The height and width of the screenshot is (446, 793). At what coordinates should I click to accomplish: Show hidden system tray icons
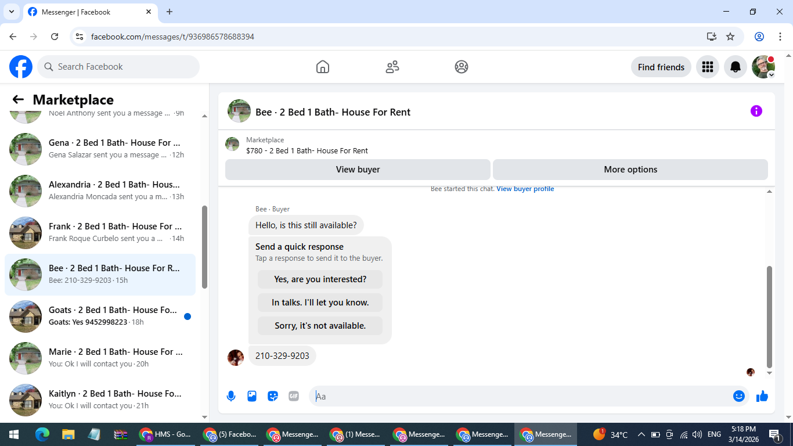point(641,434)
